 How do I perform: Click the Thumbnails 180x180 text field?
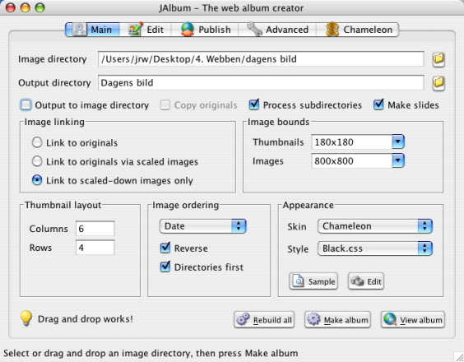coord(352,142)
